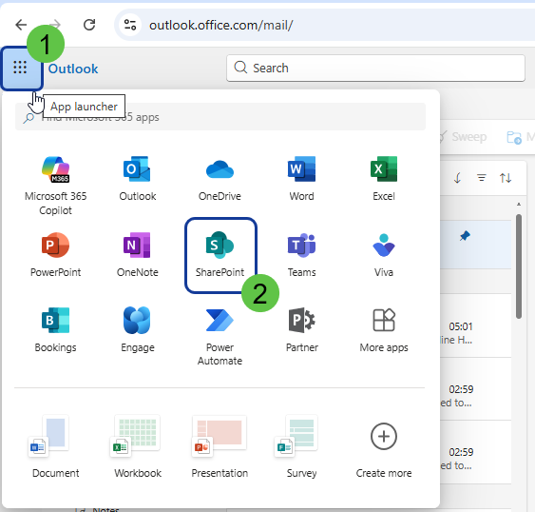Viewport: 535px width, 512px height.
Task: Open Bookings app
Action: click(56, 329)
